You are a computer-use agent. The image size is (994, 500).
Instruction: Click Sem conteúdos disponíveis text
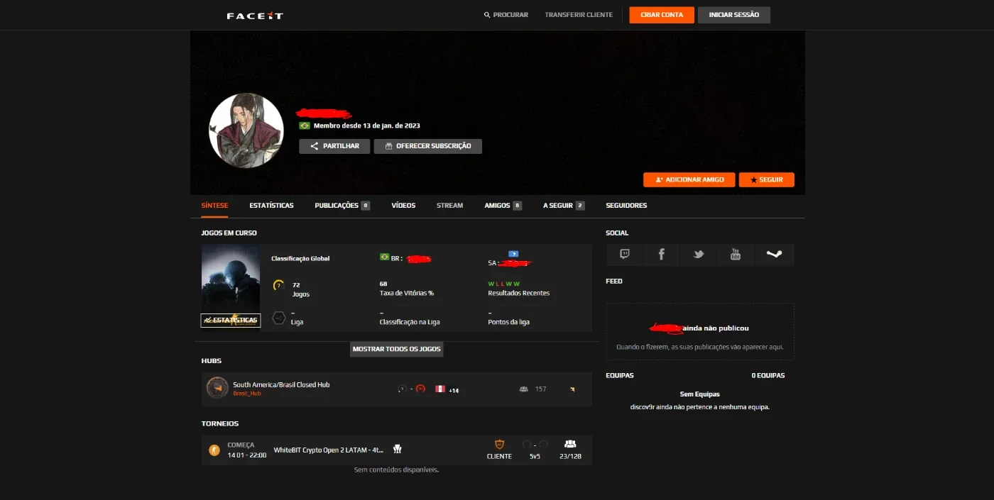pos(396,470)
